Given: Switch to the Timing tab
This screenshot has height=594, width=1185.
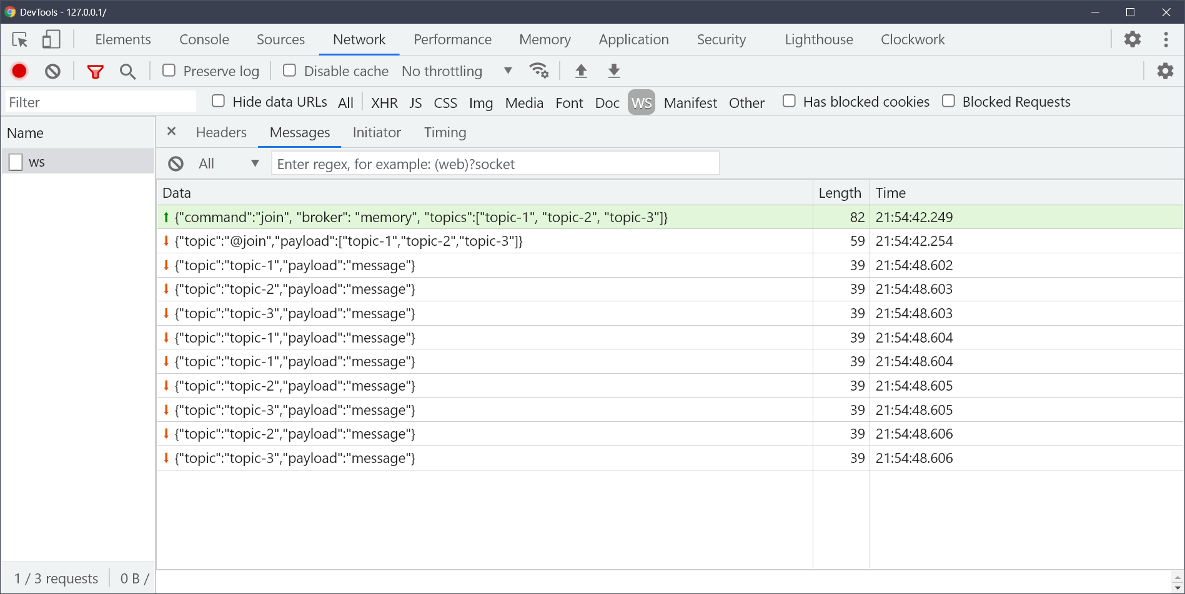Looking at the screenshot, I should pyautogui.click(x=445, y=132).
